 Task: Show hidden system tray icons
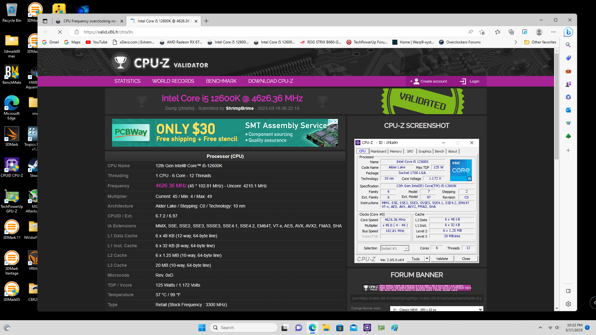540,328
